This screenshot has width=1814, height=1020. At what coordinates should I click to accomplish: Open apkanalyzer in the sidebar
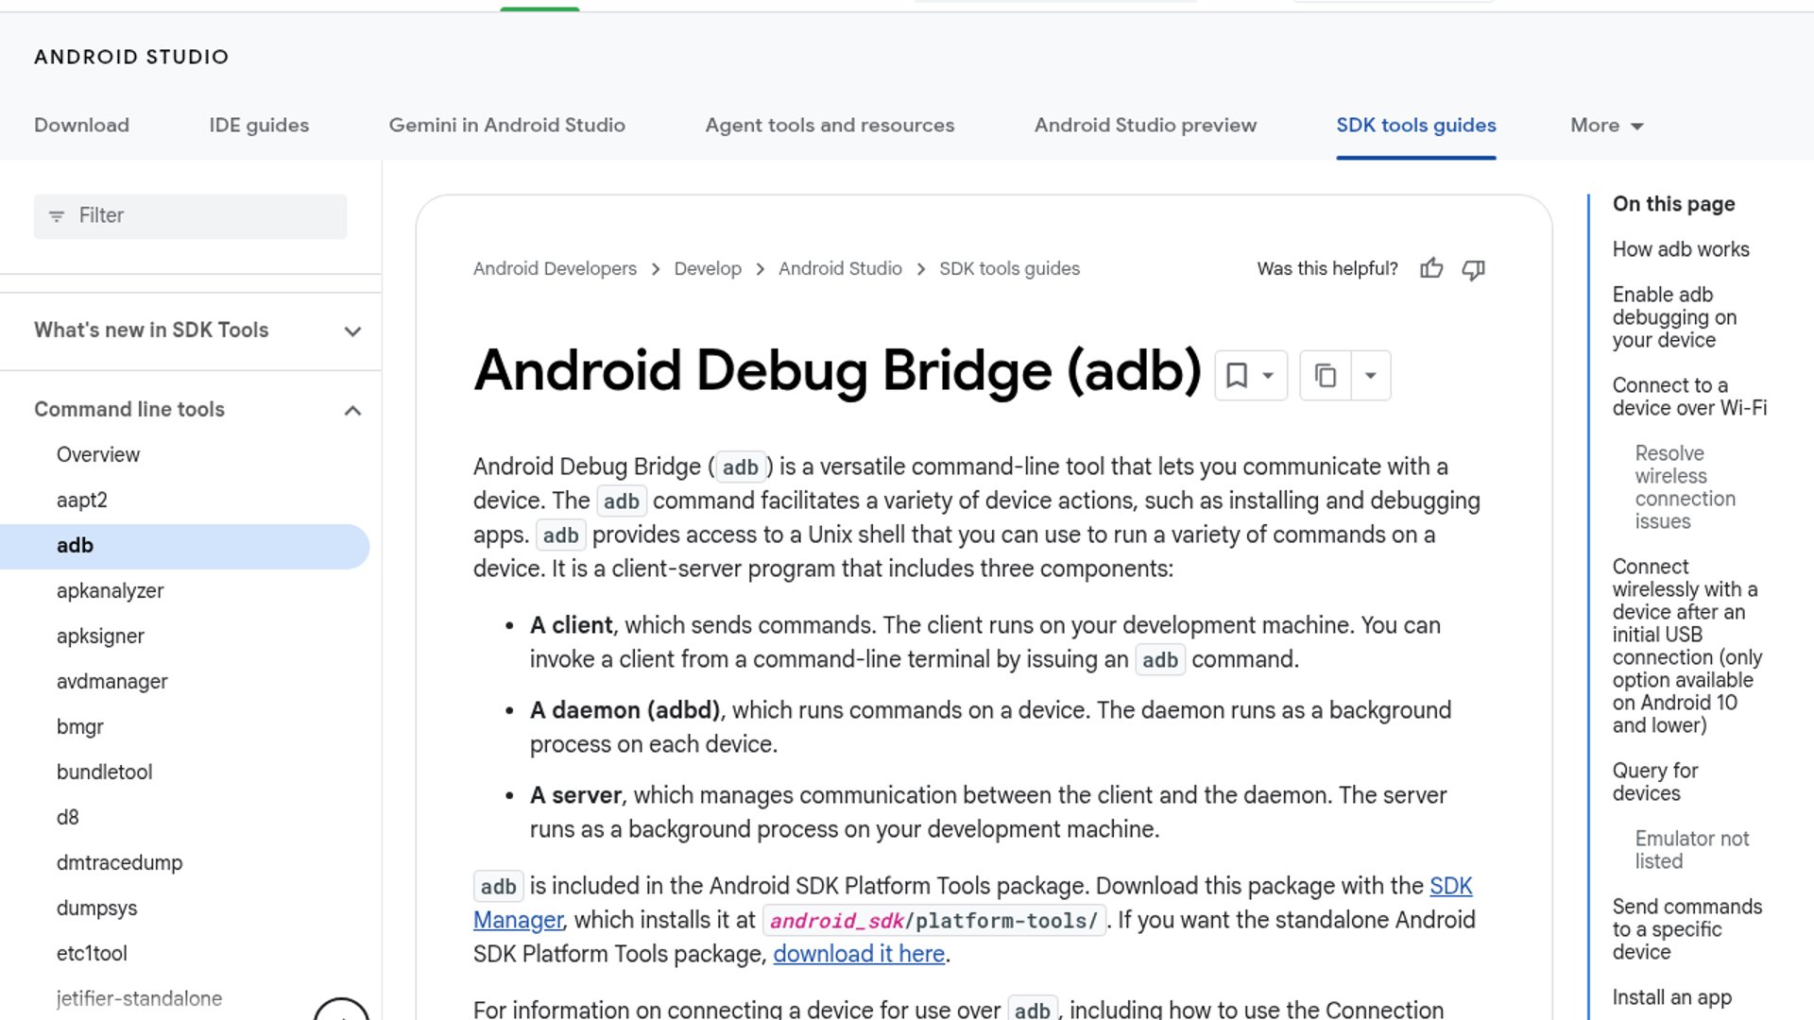(110, 591)
